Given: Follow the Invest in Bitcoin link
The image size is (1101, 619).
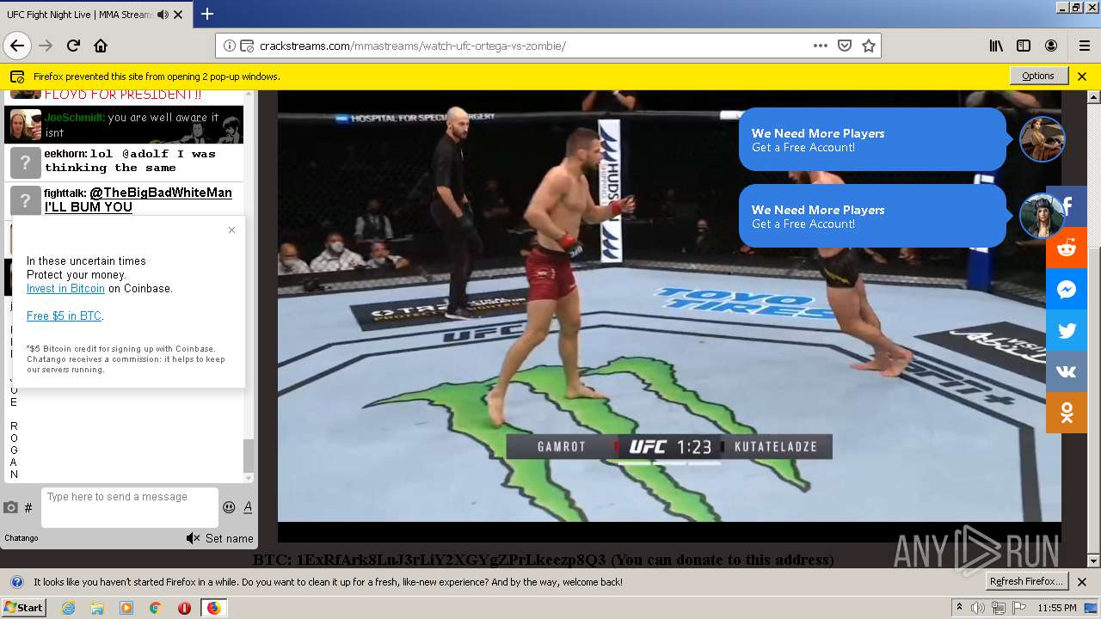Looking at the screenshot, I should pos(65,289).
